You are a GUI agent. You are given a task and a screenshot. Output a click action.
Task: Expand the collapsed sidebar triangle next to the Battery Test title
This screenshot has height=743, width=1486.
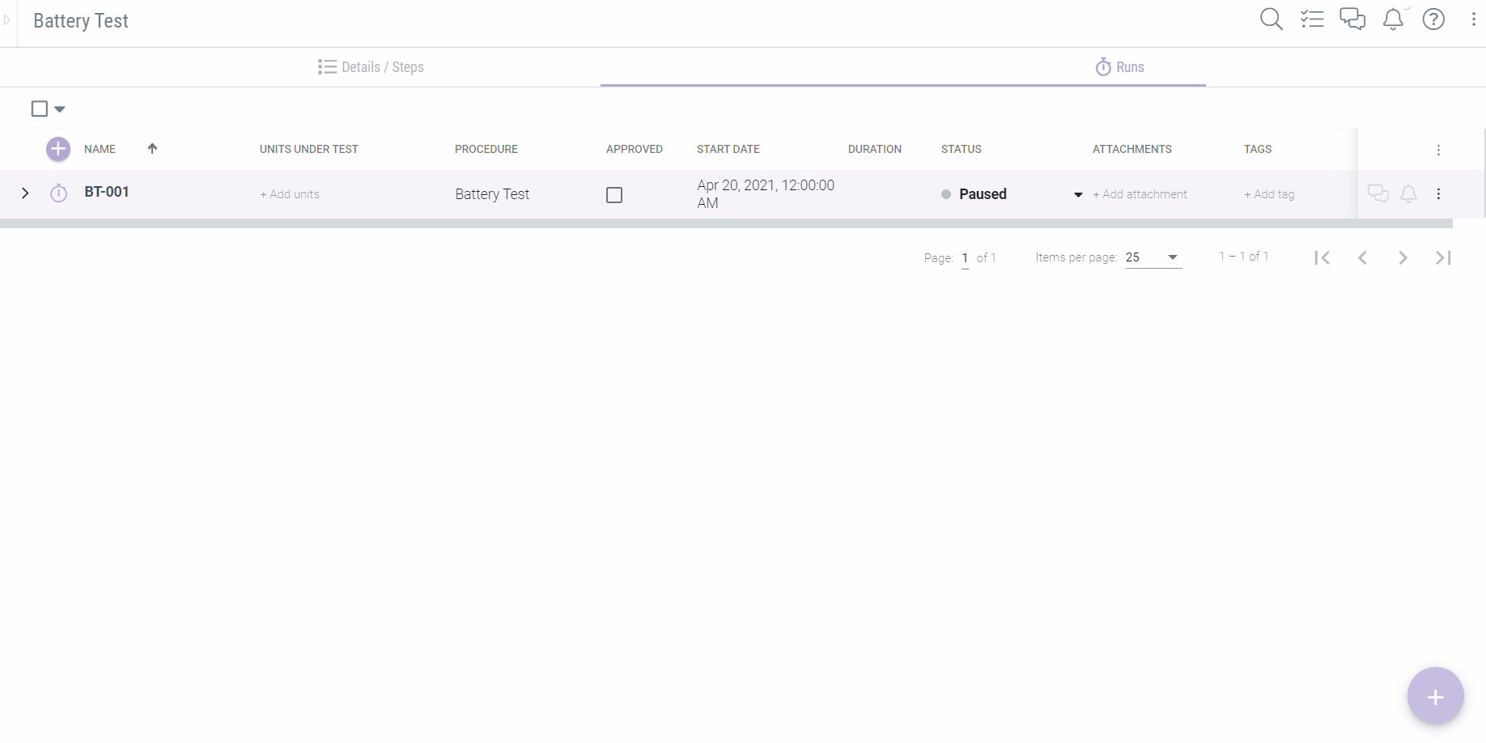coord(7,20)
